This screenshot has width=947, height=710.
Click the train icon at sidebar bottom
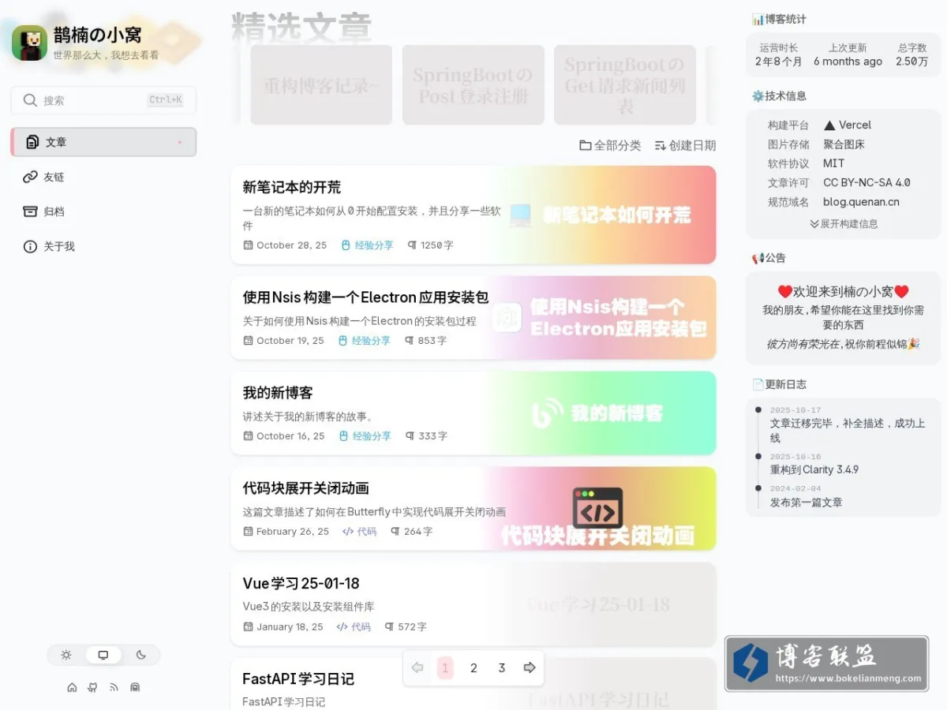pos(135,687)
